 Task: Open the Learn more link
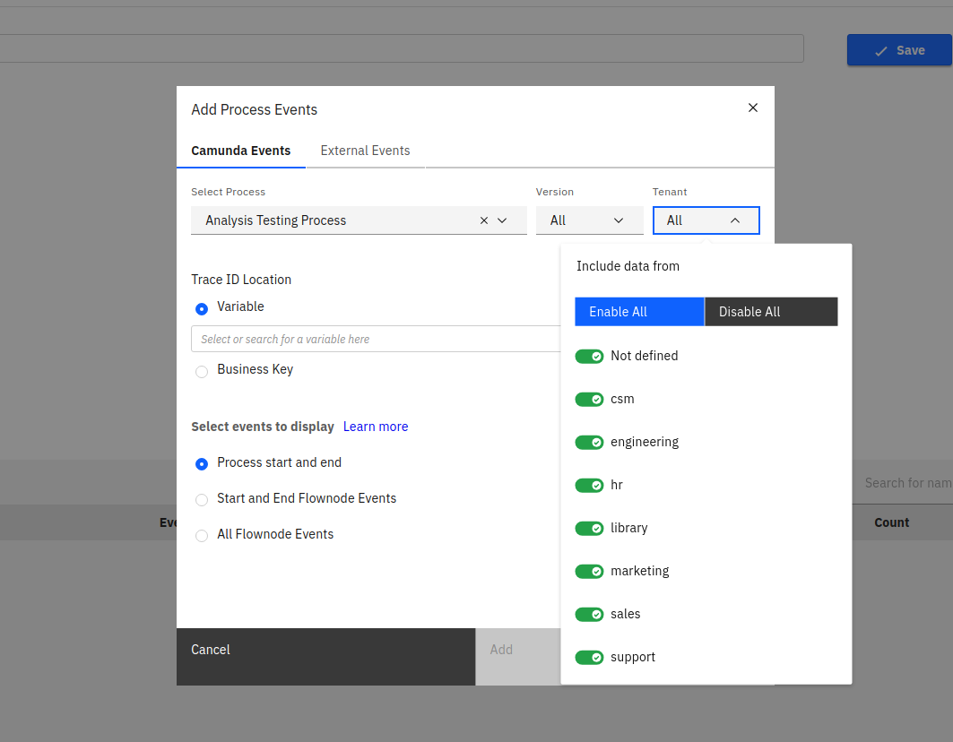tap(375, 427)
